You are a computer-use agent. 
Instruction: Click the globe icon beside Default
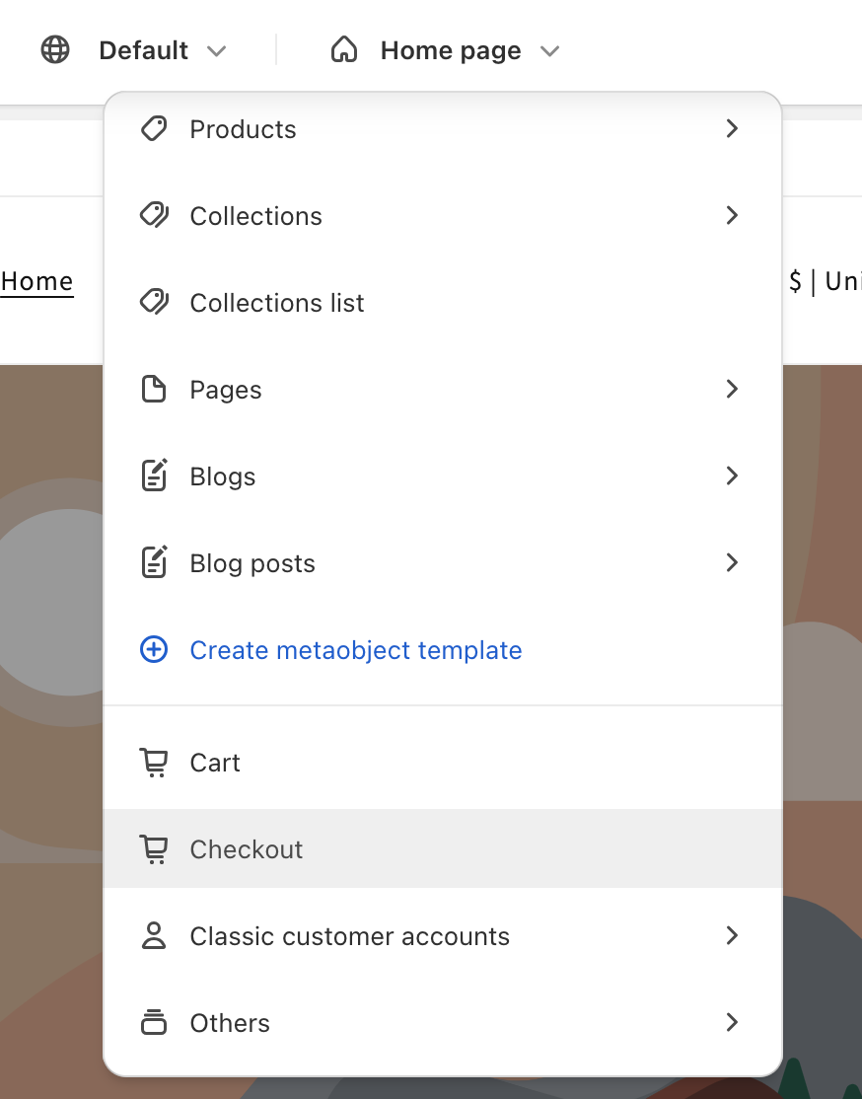point(55,49)
